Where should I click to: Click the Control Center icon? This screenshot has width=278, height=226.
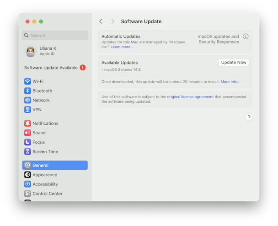coord(27,194)
